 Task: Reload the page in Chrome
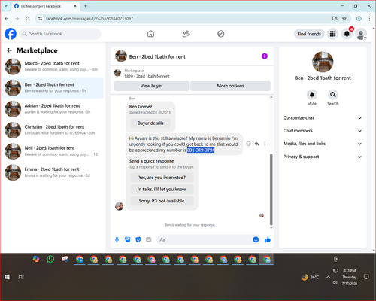tap(28, 18)
